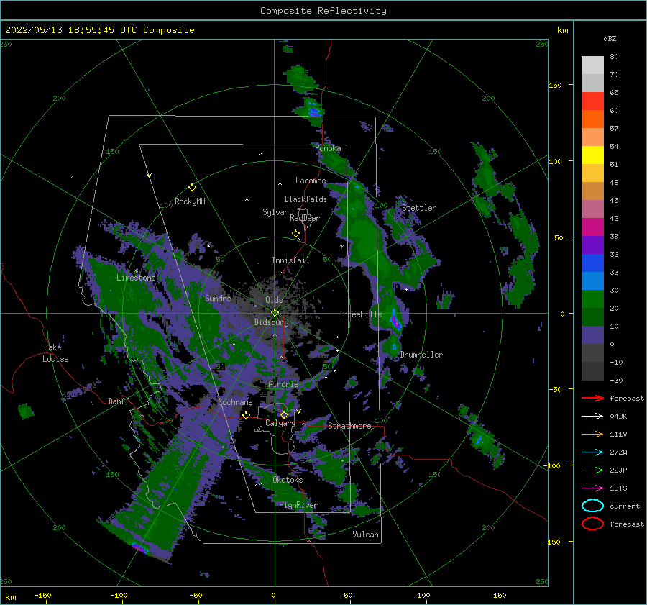
Task: Click the -30 value in dBZ scale
Action: (x=616, y=380)
